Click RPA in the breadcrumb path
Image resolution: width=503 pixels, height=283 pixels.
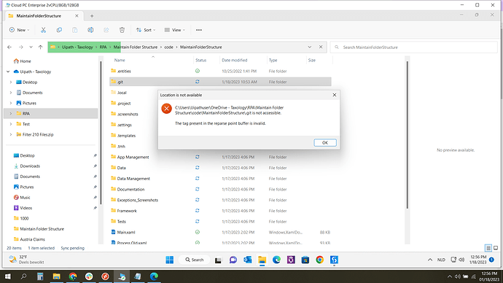coord(103,47)
